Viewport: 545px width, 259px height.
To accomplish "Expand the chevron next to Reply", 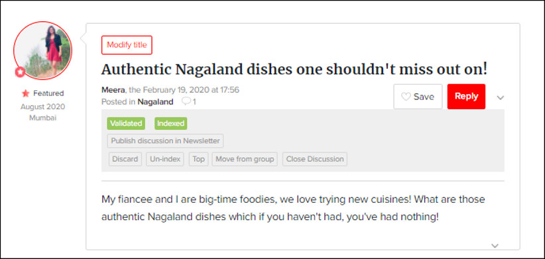I will [x=500, y=97].
